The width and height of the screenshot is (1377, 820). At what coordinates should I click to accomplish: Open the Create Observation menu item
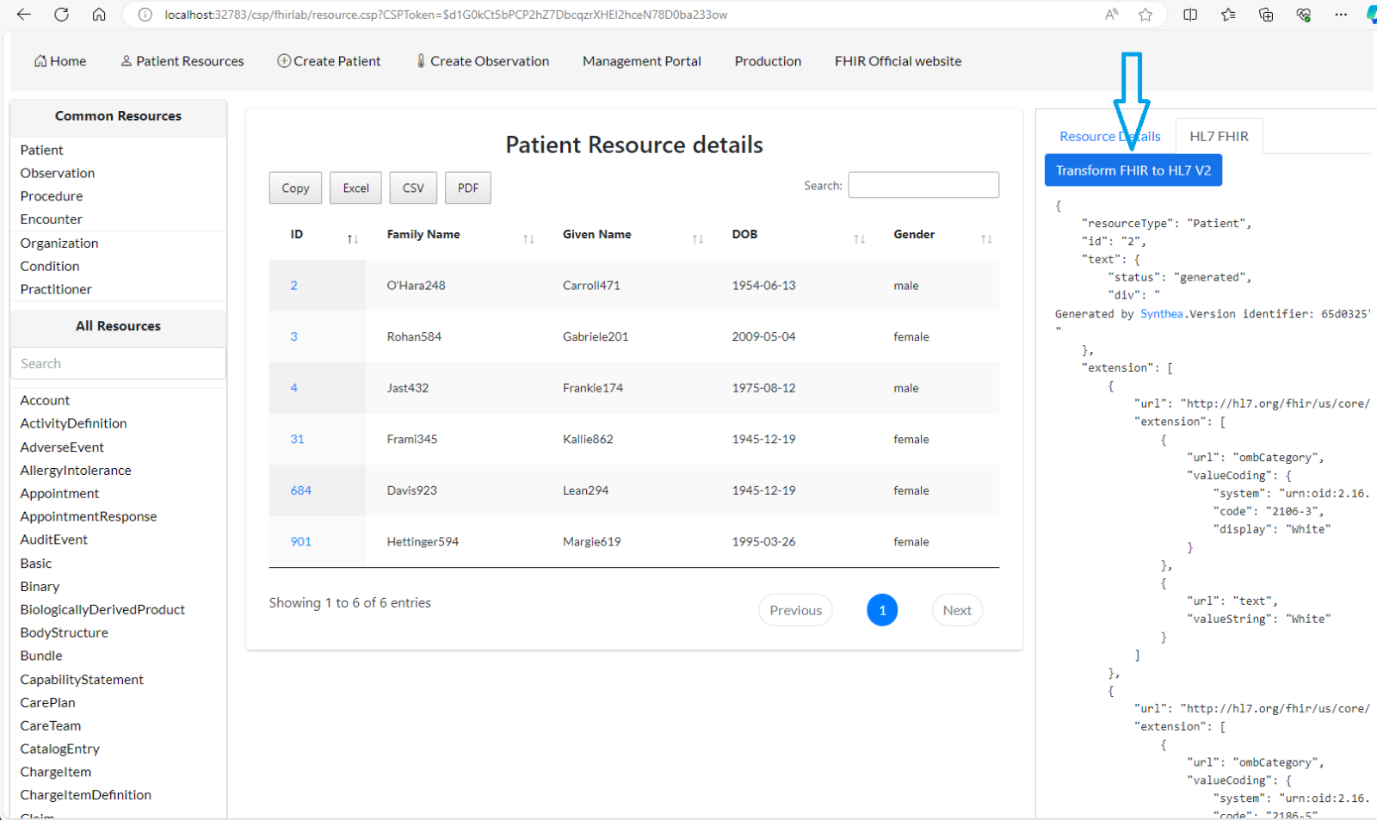[x=483, y=61]
